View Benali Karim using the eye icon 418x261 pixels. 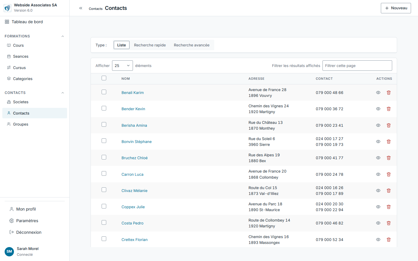pyautogui.click(x=378, y=93)
